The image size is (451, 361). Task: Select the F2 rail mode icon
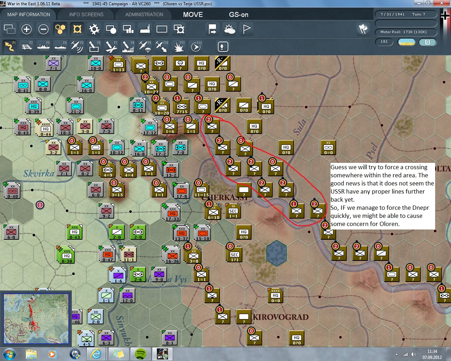coord(27,46)
